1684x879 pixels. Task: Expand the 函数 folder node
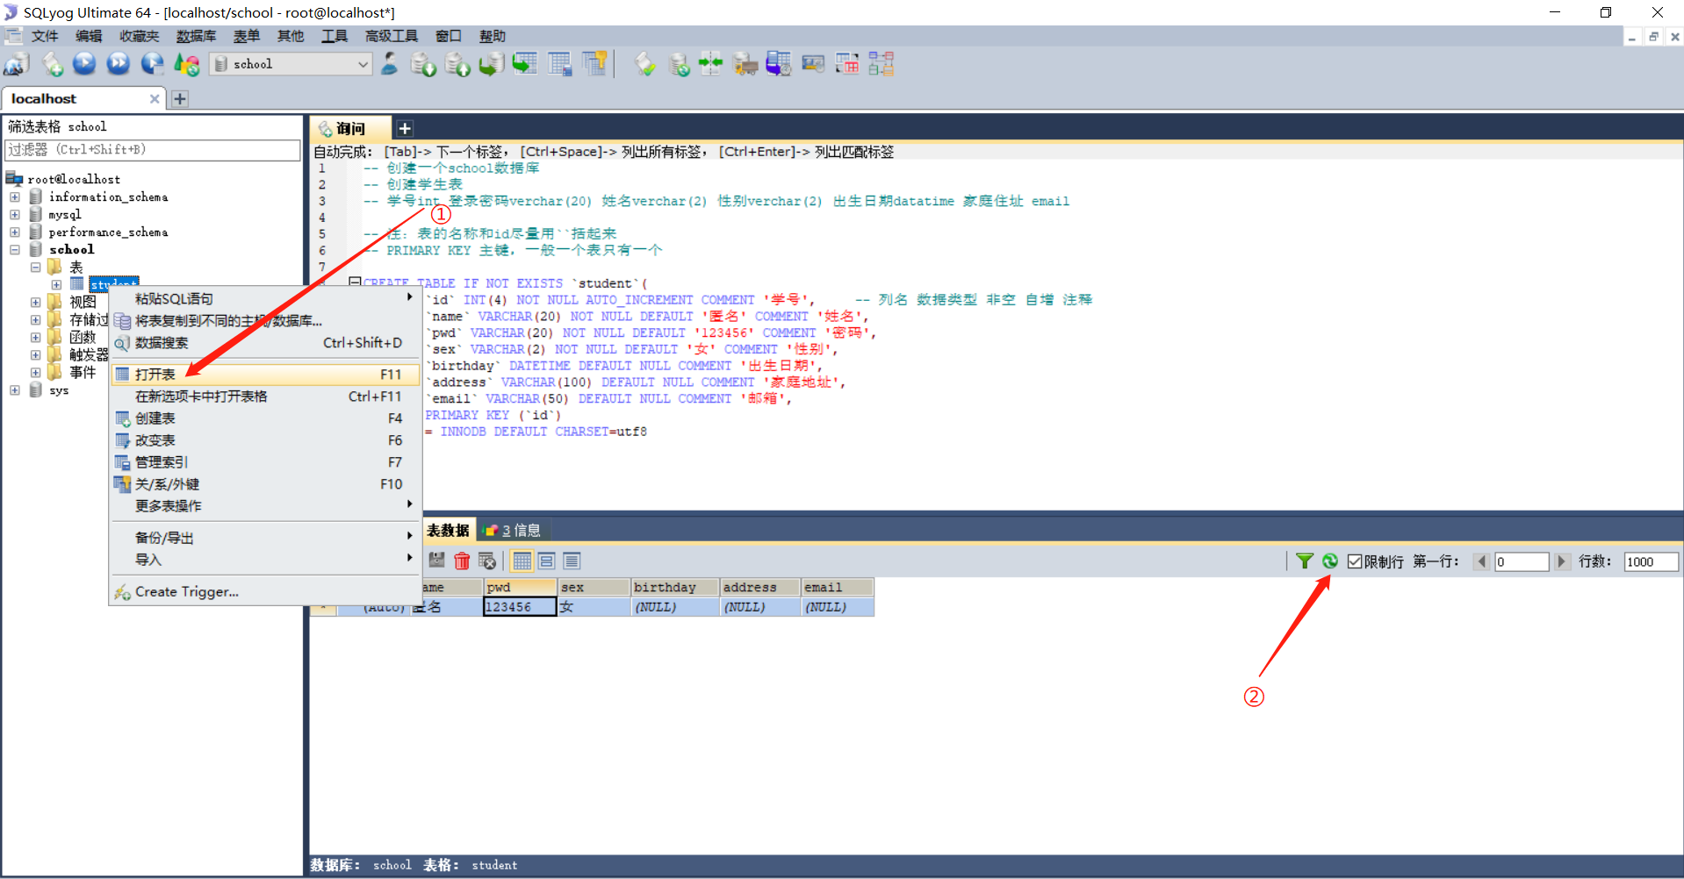[36, 338]
